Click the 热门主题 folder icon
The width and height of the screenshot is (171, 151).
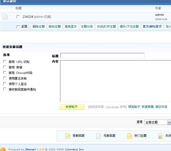130,136
